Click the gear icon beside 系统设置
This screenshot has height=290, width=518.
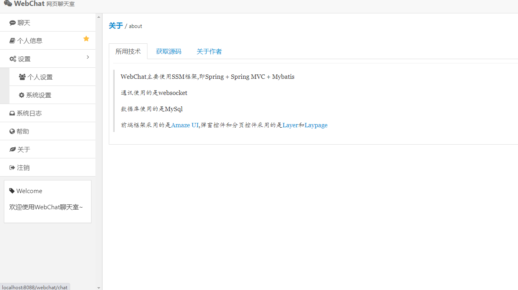(x=22, y=95)
